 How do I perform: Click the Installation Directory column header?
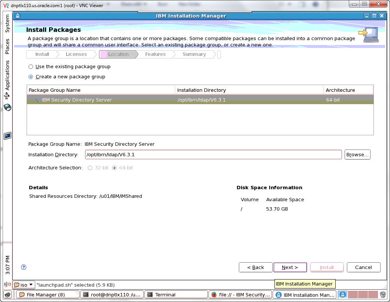(249, 90)
